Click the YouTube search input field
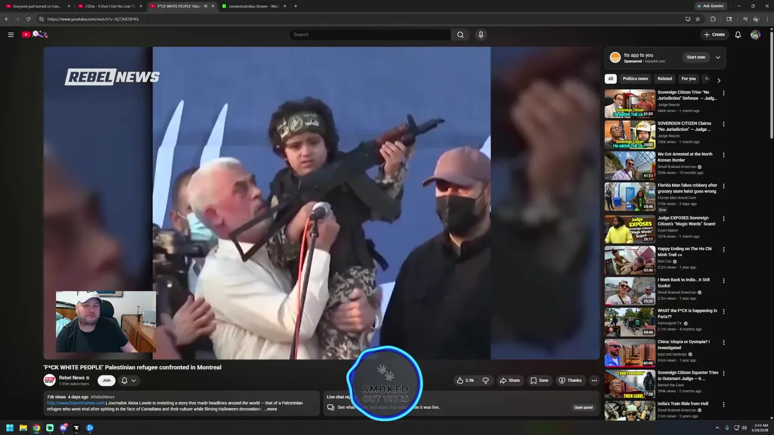This screenshot has width=774, height=435. 369,34
